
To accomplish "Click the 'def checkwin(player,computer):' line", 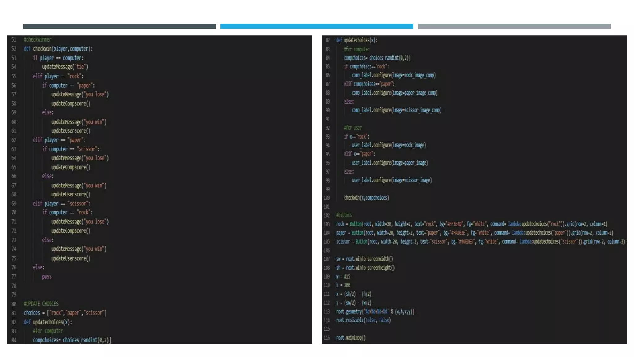I will pyautogui.click(x=58, y=49).
